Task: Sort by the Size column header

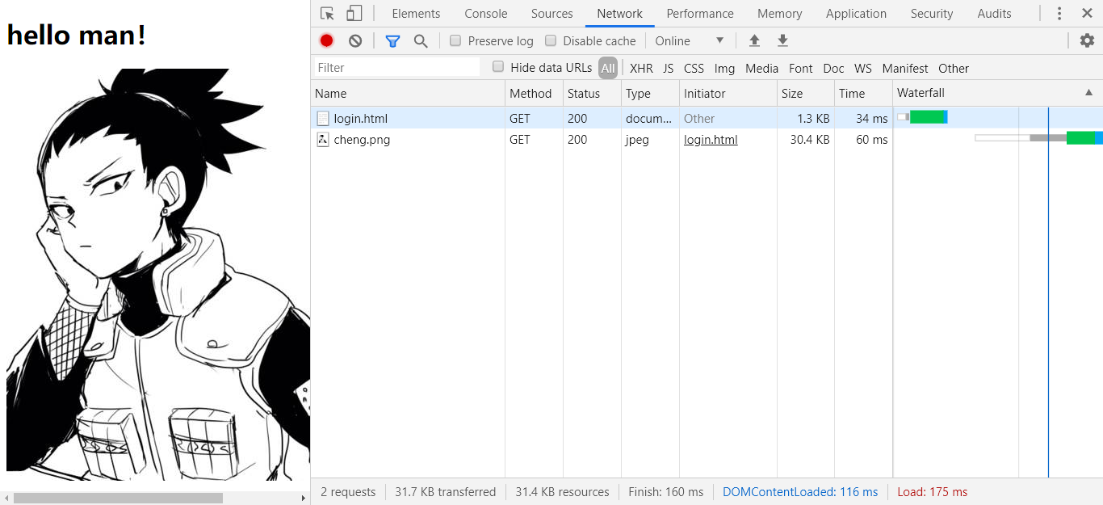Action: (806, 94)
